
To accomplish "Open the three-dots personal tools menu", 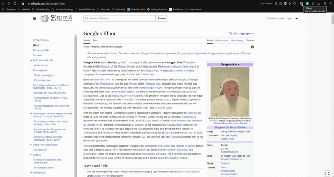I will pos(296,19).
